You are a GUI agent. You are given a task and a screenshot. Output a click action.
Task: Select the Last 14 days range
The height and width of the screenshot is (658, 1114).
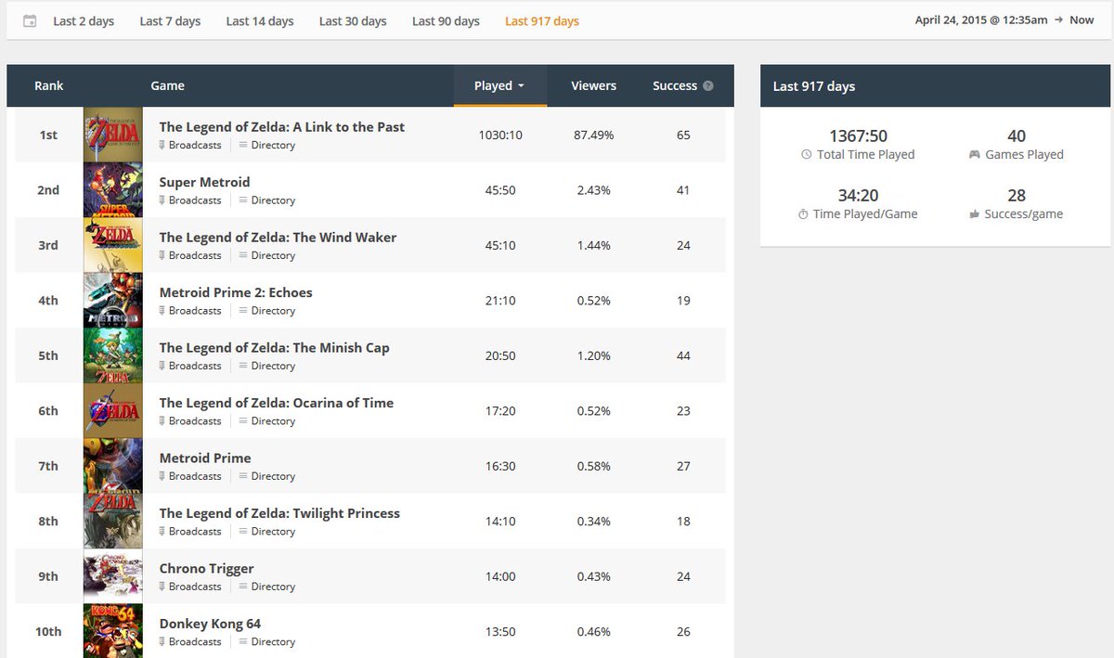[260, 20]
